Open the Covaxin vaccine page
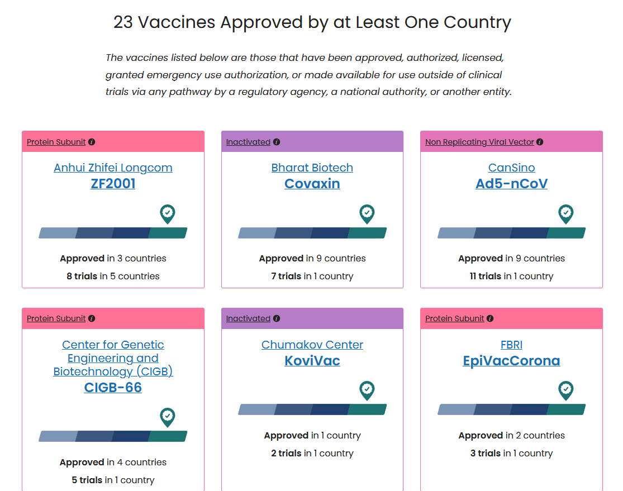 (x=312, y=184)
